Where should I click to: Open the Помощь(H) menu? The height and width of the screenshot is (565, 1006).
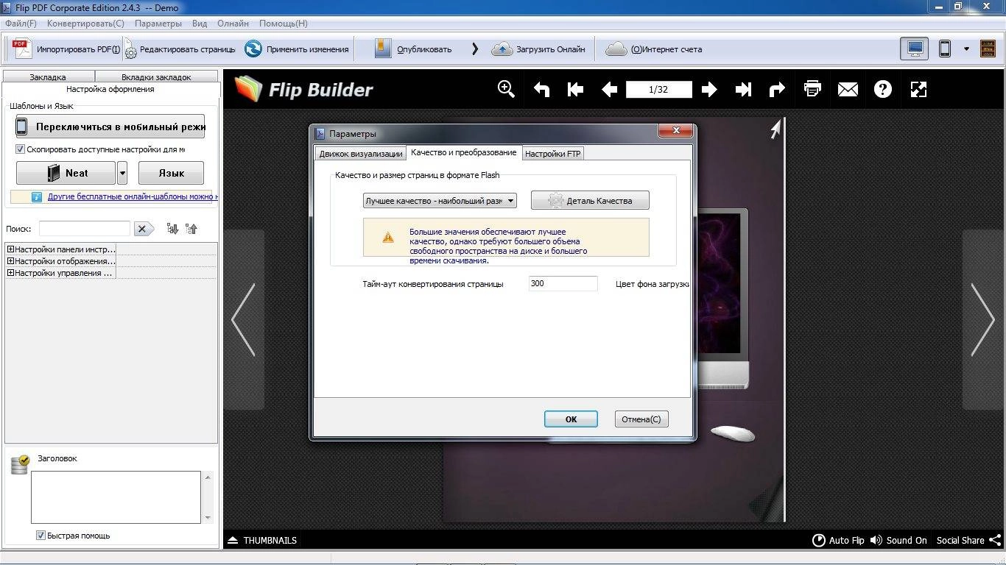(x=283, y=24)
